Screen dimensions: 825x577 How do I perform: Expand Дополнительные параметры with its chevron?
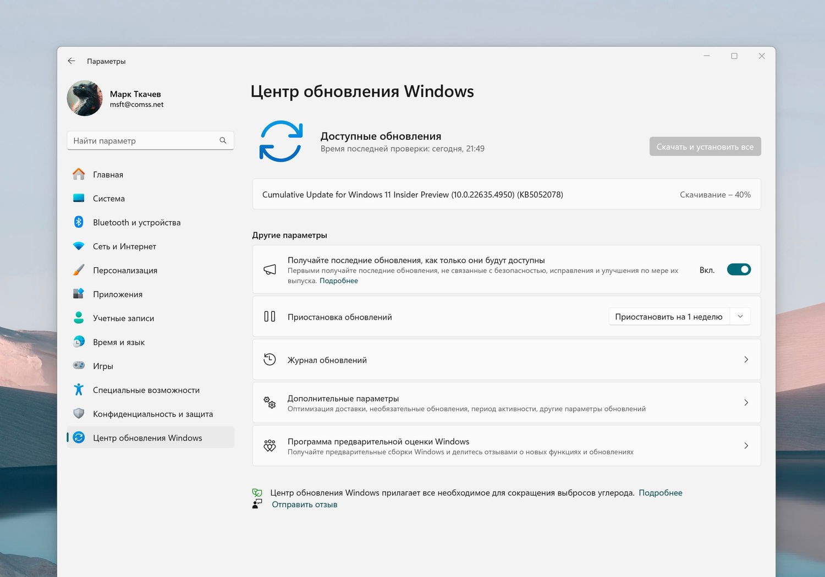[746, 402]
